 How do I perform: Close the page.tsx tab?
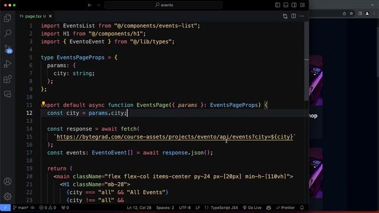tap(50, 16)
